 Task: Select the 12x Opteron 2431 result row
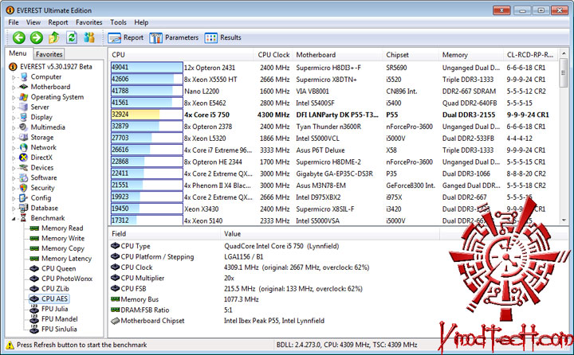[335, 68]
